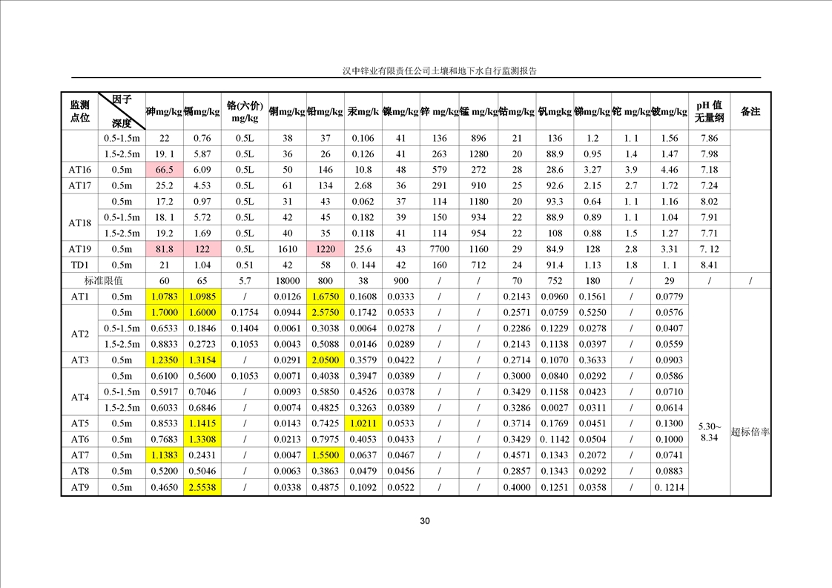Click the 监测点位 header cell
The width and height of the screenshot is (832, 588).
(79, 111)
